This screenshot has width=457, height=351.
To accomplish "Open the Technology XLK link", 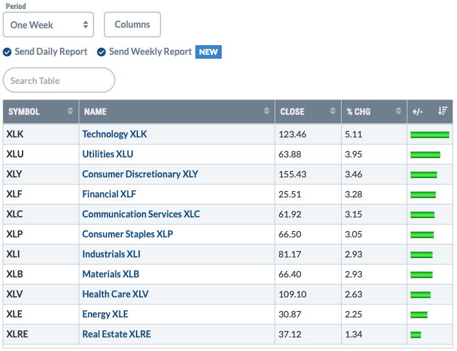I will pos(115,134).
